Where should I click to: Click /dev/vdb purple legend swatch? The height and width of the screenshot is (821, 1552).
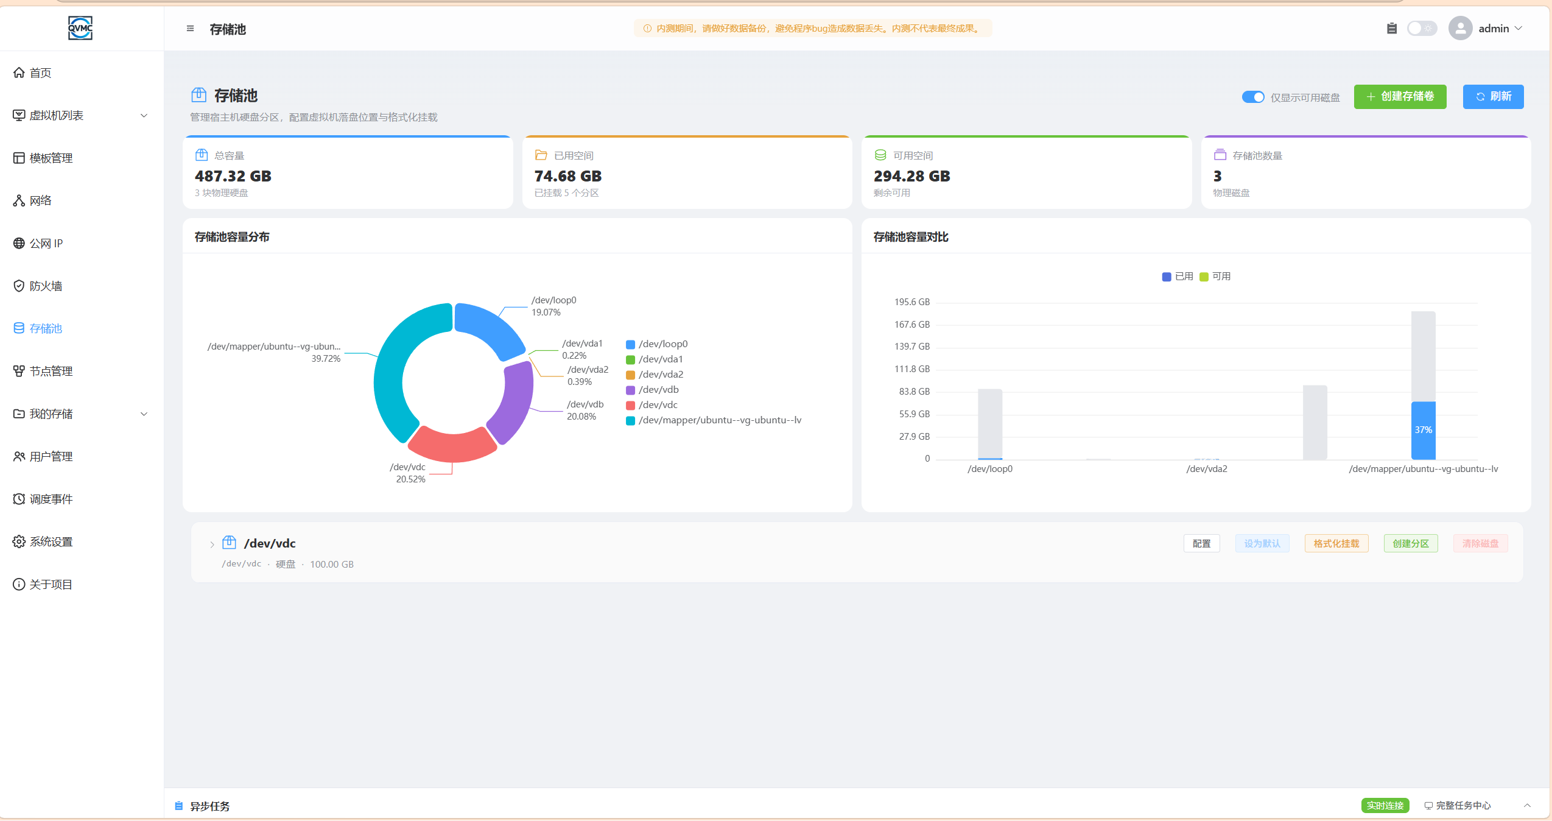(630, 390)
